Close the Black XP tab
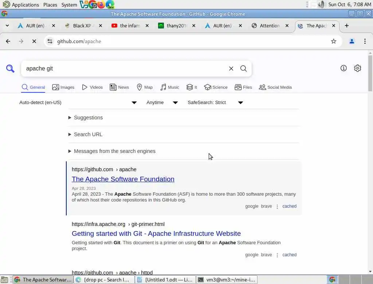Image resolution: width=373 pixels, height=284 pixels. click(101, 26)
